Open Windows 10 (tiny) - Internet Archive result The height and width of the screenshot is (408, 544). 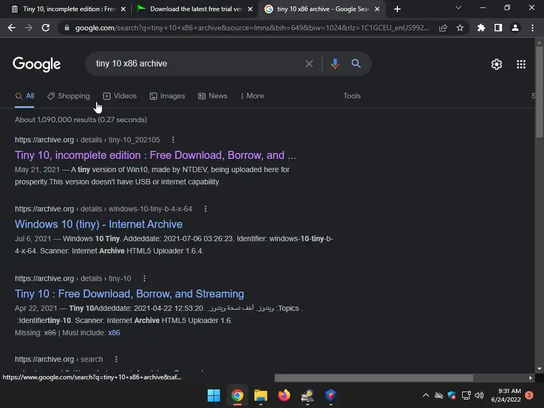click(98, 224)
